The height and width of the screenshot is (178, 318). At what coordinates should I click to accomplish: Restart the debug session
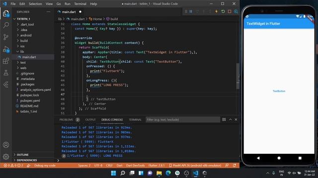(x=223, y=11)
